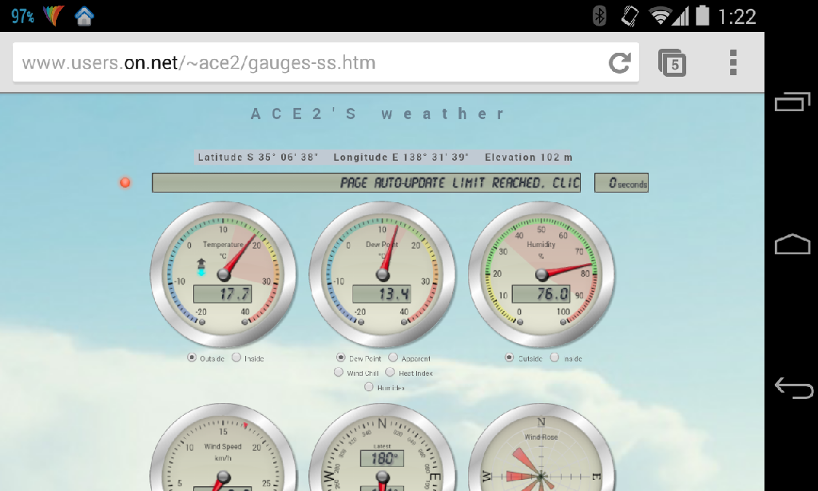Select Inside for the temperature gauge

[x=236, y=357]
